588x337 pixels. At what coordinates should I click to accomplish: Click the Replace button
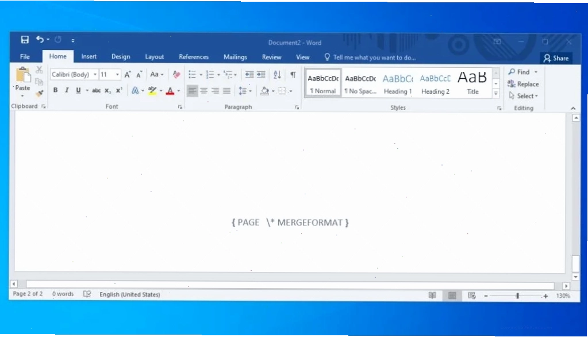point(522,84)
